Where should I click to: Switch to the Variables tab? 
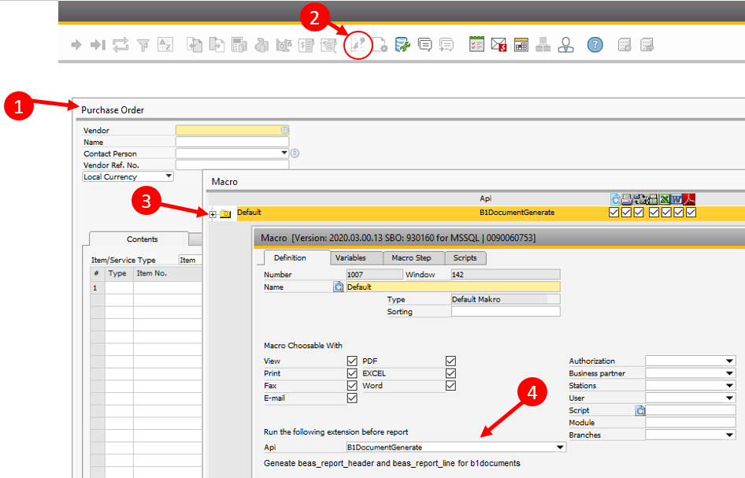350,258
